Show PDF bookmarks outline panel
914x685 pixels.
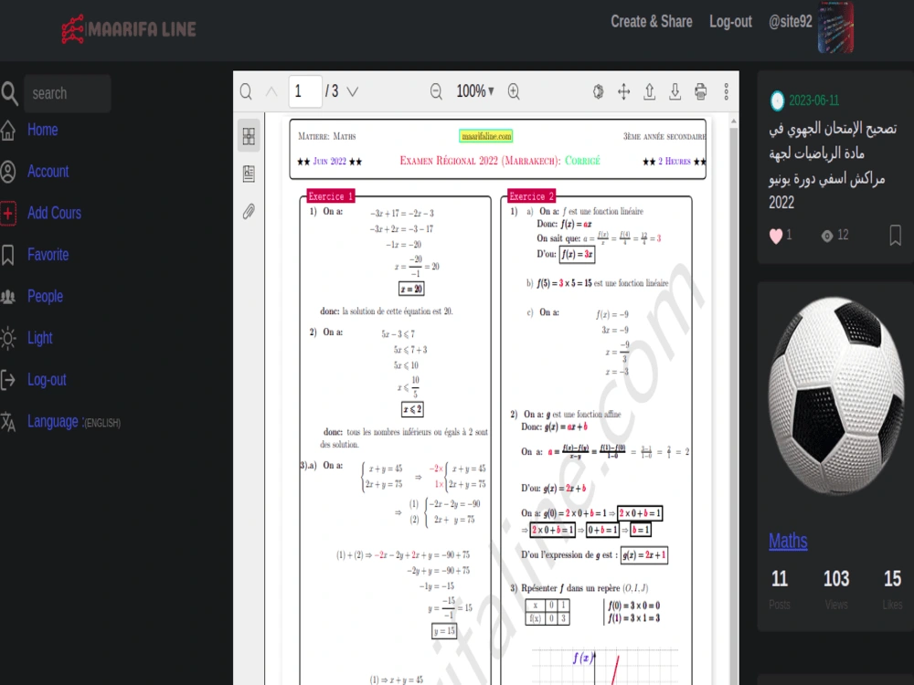tap(249, 174)
